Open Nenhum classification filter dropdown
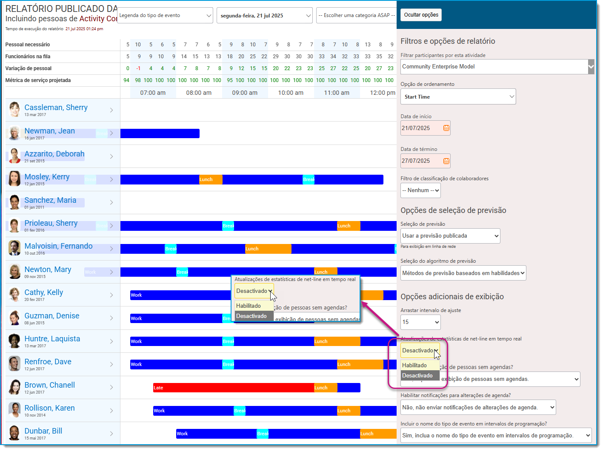 click(x=420, y=190)
